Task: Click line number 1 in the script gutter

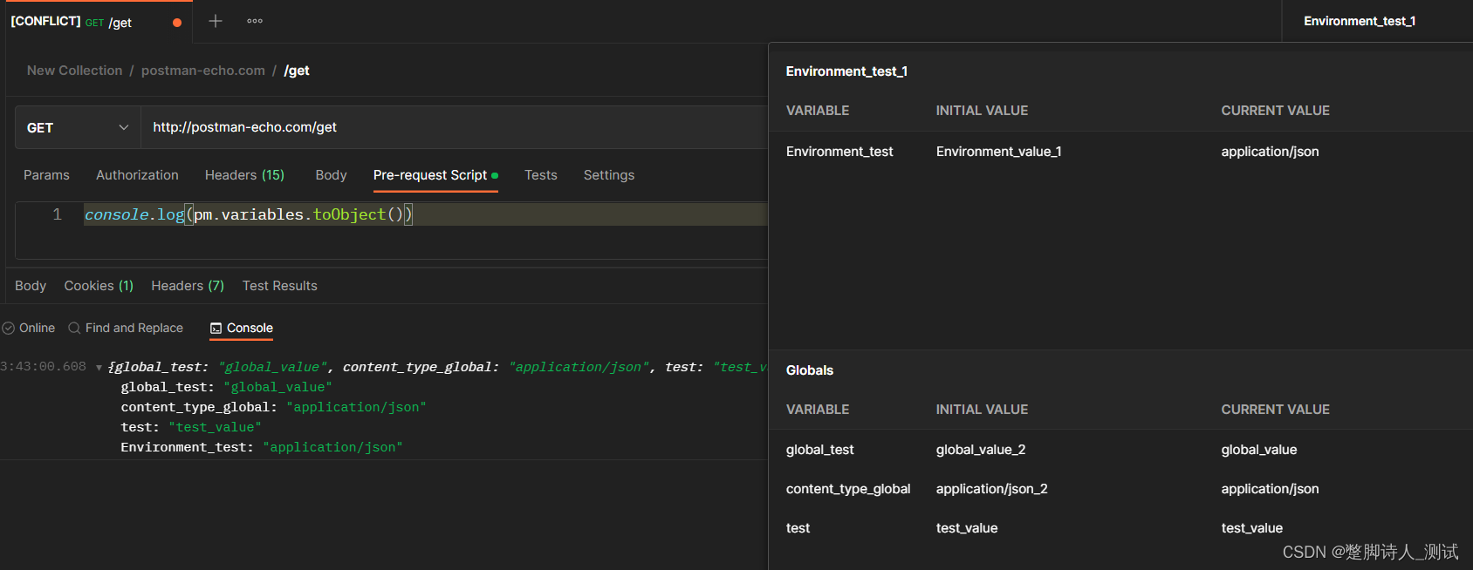Action: pos(57,214)
